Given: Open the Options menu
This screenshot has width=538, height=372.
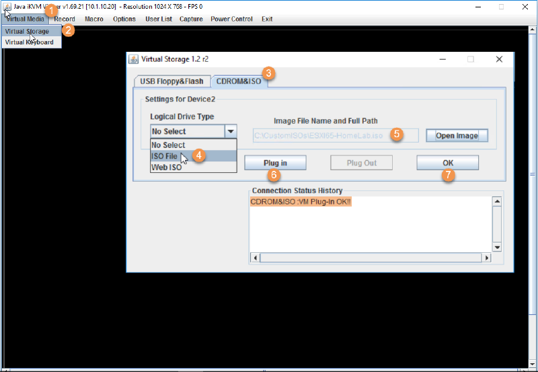Looking at the screenshot, I should (x=124, y=19).
